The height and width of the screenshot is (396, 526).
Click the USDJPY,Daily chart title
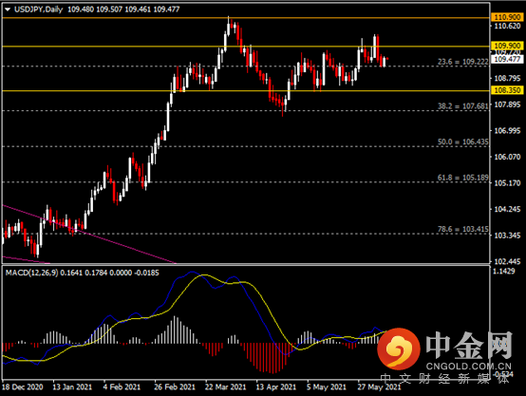[39, 9]
